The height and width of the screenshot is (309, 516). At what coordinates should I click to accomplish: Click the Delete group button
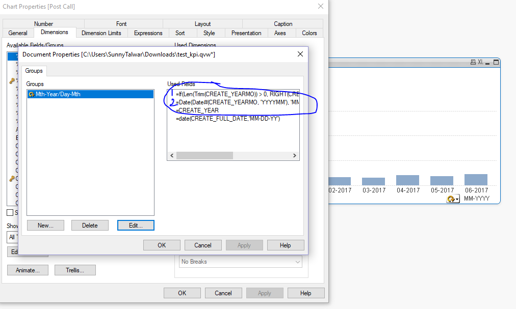90,226
